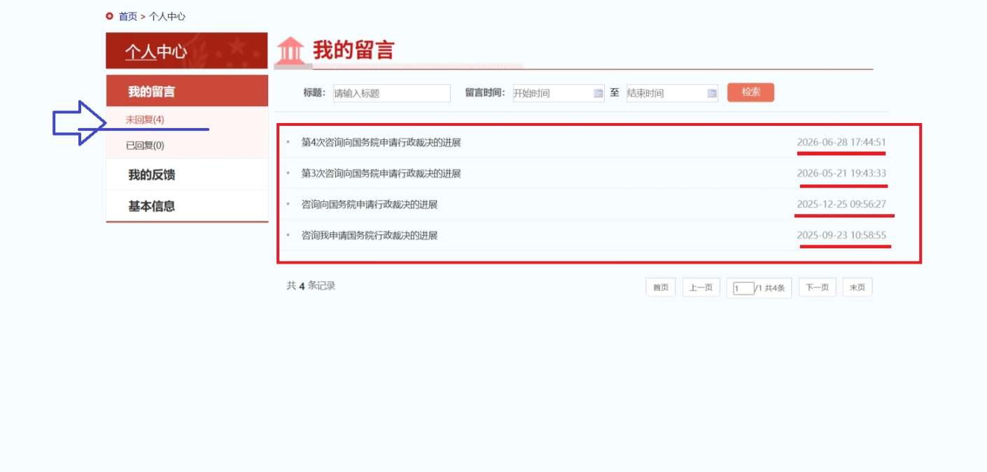This screenshot has height=472, width=987.
Task: Click timestamp 2026-05-21 19:43:33
Action: click(841, 173)
